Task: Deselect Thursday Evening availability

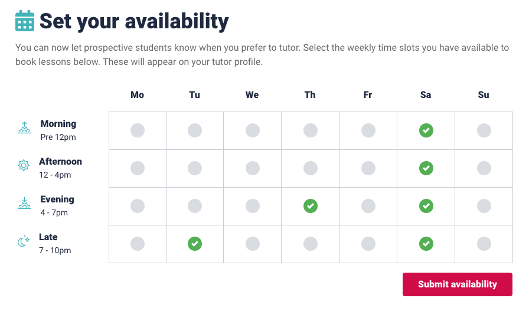Action: click(311, 206)
